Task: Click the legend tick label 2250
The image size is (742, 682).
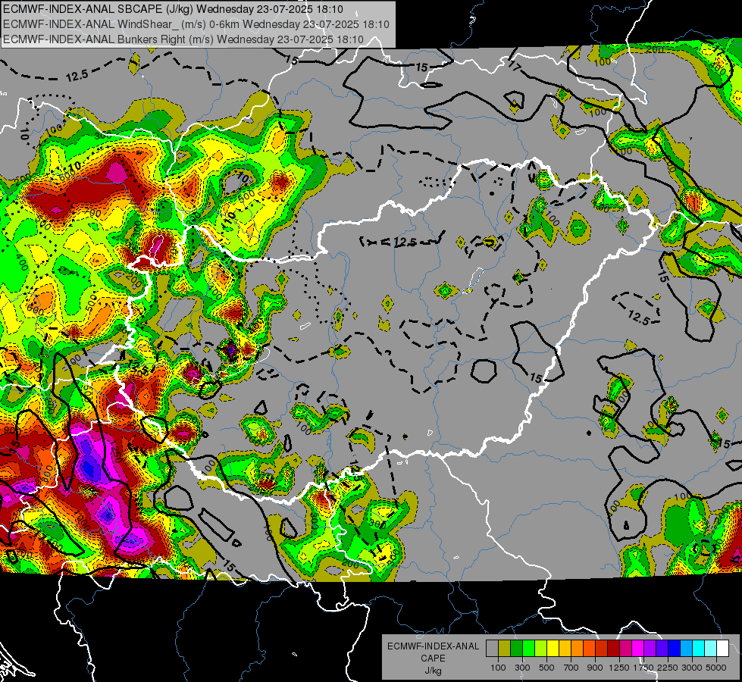Action: point(668,668)
